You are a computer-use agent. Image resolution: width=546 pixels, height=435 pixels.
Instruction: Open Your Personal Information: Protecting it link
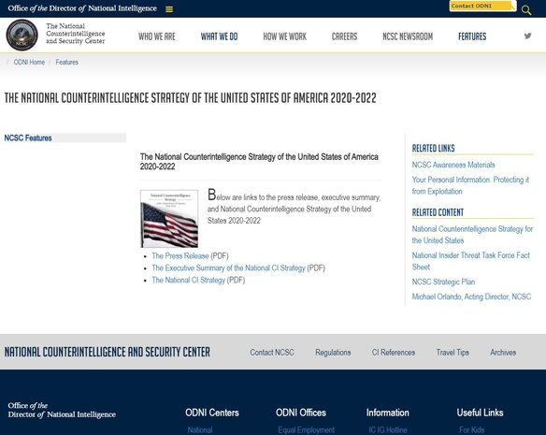pos(470,185)
